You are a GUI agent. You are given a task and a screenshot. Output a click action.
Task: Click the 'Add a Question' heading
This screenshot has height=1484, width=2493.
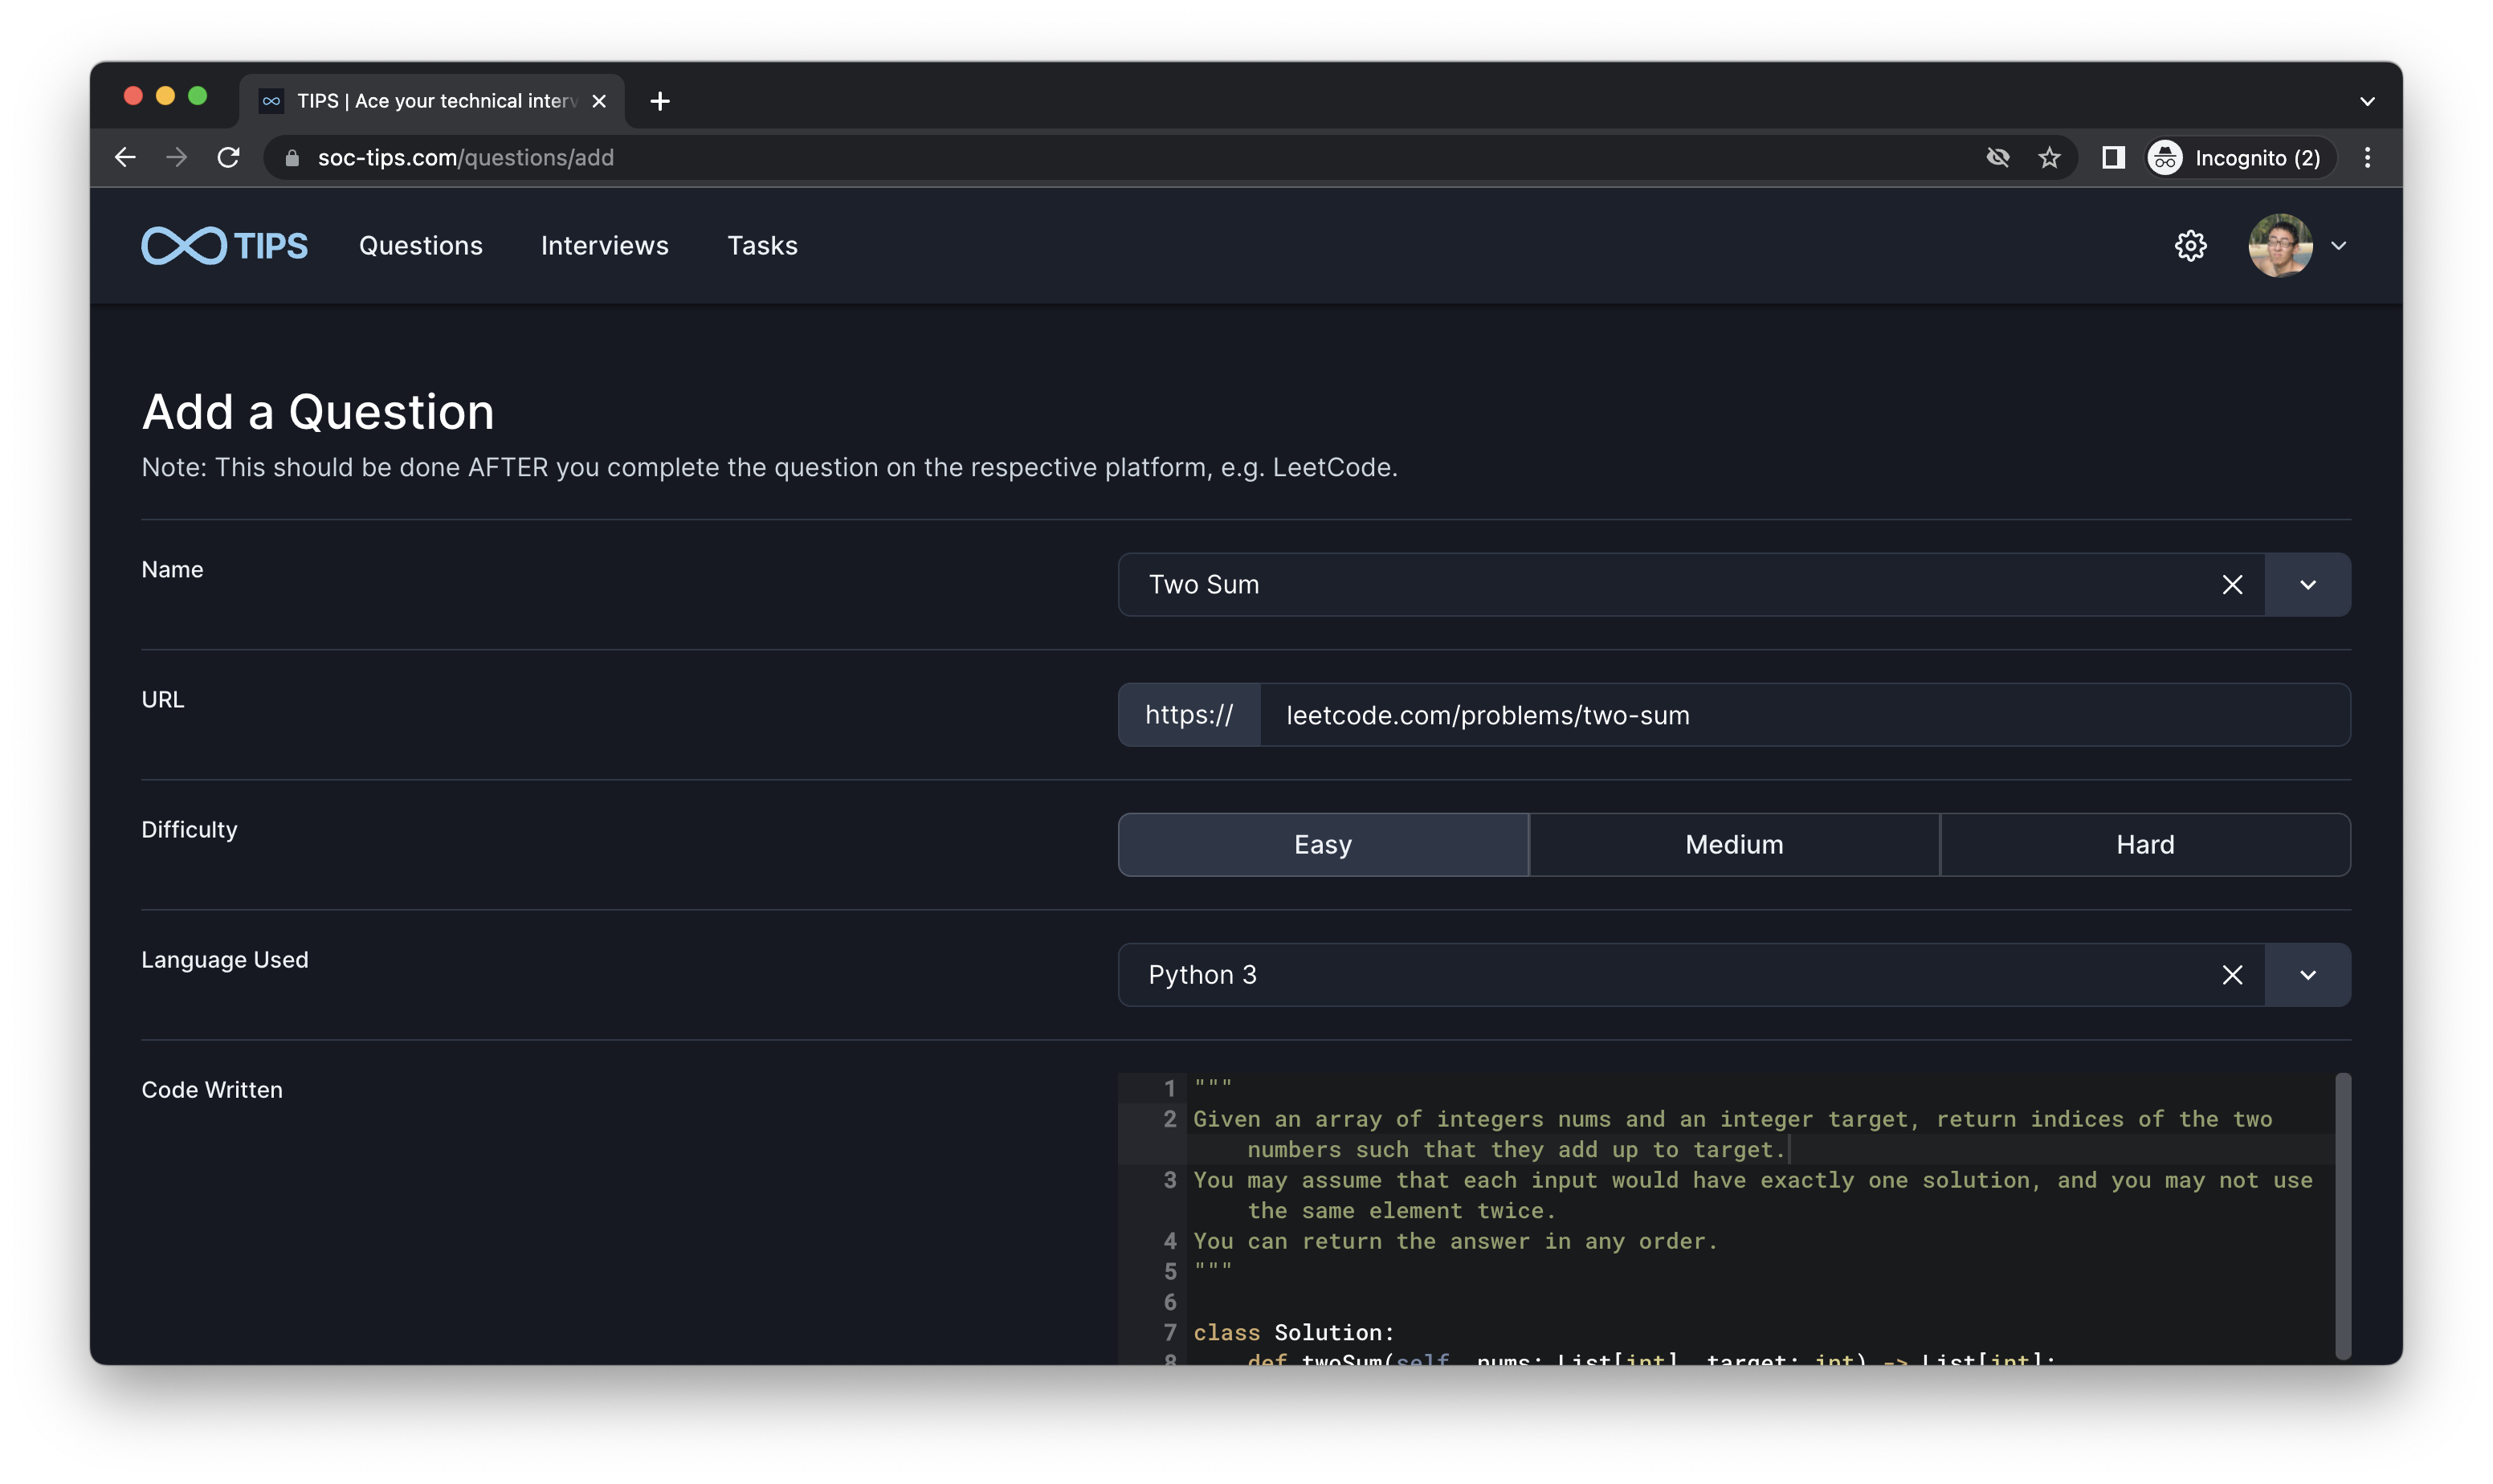pyautogui.click(x=318, y=412)
